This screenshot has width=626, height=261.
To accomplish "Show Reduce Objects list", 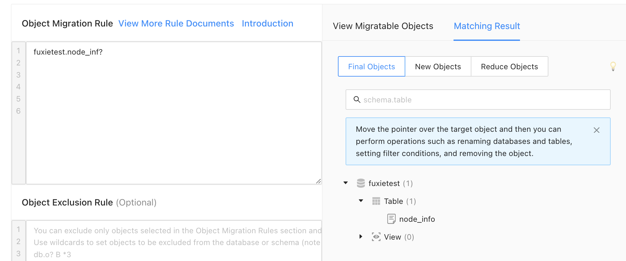I will pyautogui.click(x=509, y=67).
